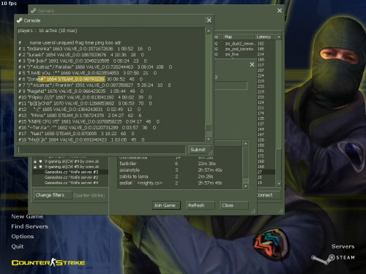Close the Console window
The image size is (366, 274).
[x=209, y=20]
